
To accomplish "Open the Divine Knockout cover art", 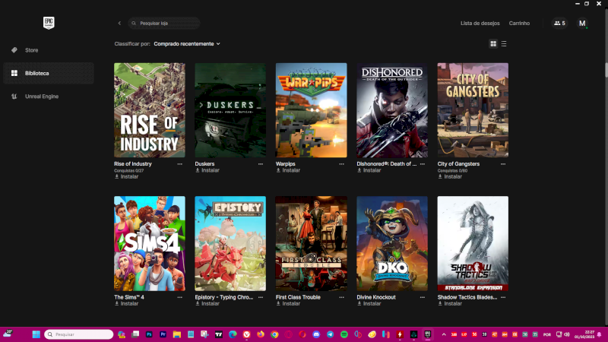I will click(x=392, y=243).
